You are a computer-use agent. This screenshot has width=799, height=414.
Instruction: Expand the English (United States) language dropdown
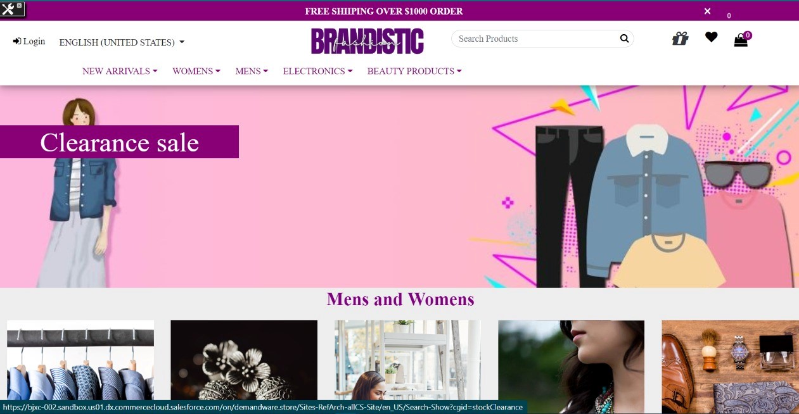tap(122, 42)
